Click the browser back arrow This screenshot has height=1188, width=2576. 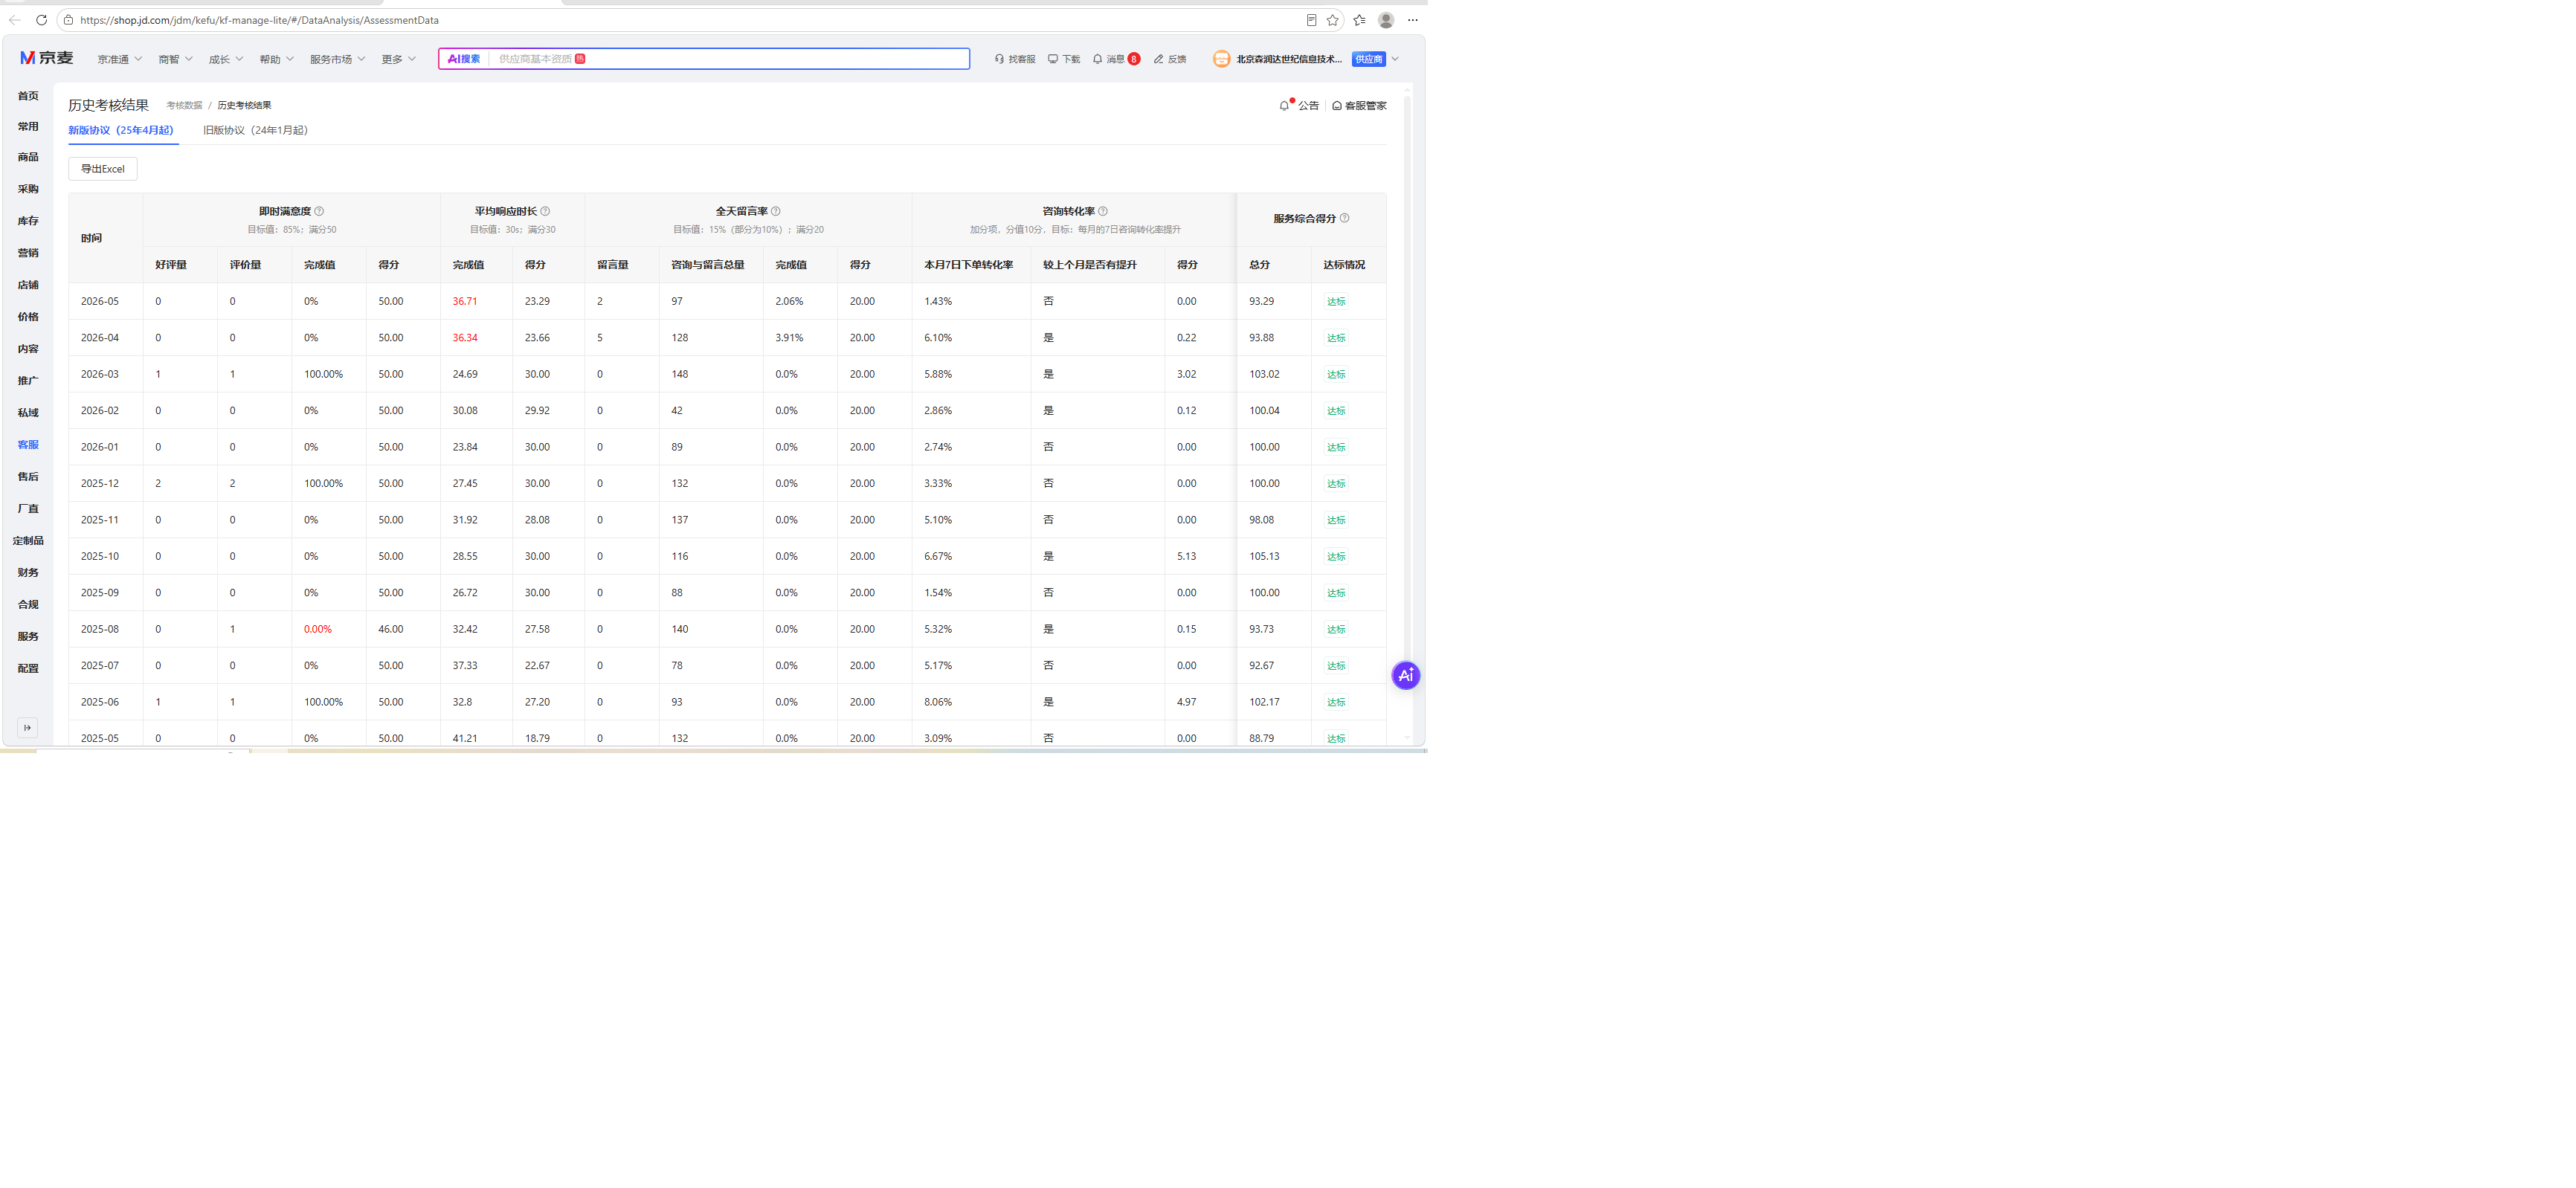pyautogui.click(x=14, y=20)
